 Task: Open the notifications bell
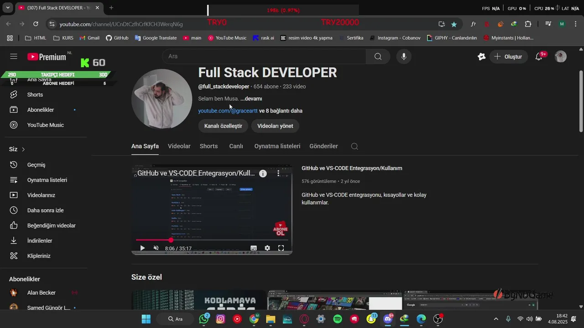pyautogui.click(x=539, y=56)
